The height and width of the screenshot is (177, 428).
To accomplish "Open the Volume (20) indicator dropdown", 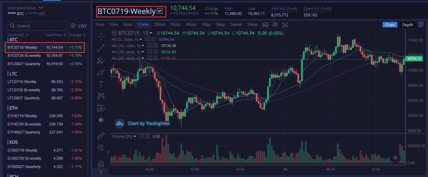I will coord(134,137).
